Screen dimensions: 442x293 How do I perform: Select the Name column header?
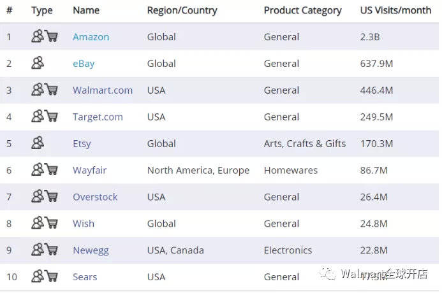86,10
